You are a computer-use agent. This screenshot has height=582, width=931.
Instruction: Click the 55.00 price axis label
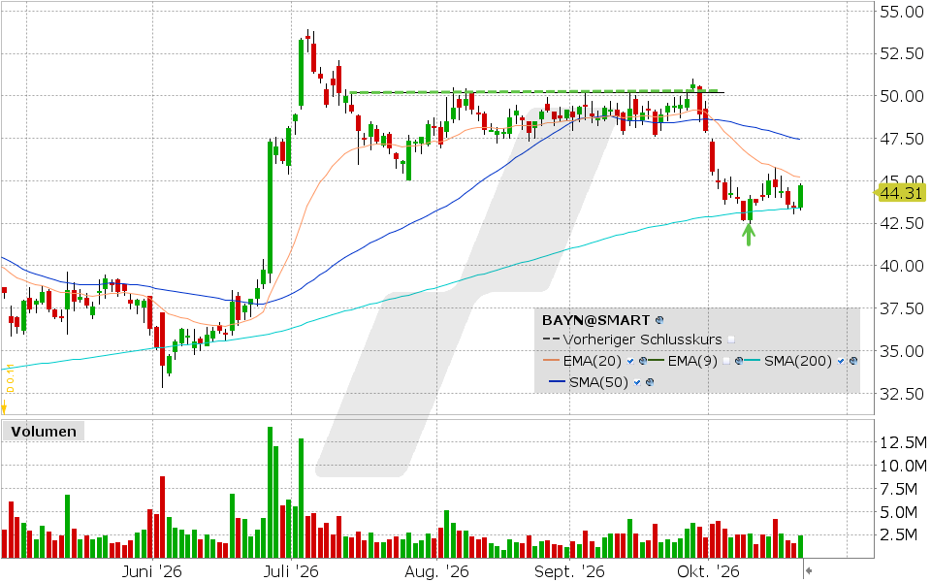click(x=902, y=12)
